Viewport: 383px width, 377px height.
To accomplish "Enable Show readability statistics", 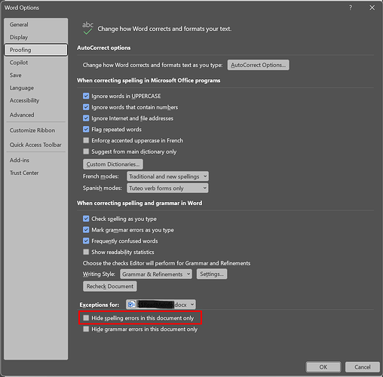I will coord(86,252).
